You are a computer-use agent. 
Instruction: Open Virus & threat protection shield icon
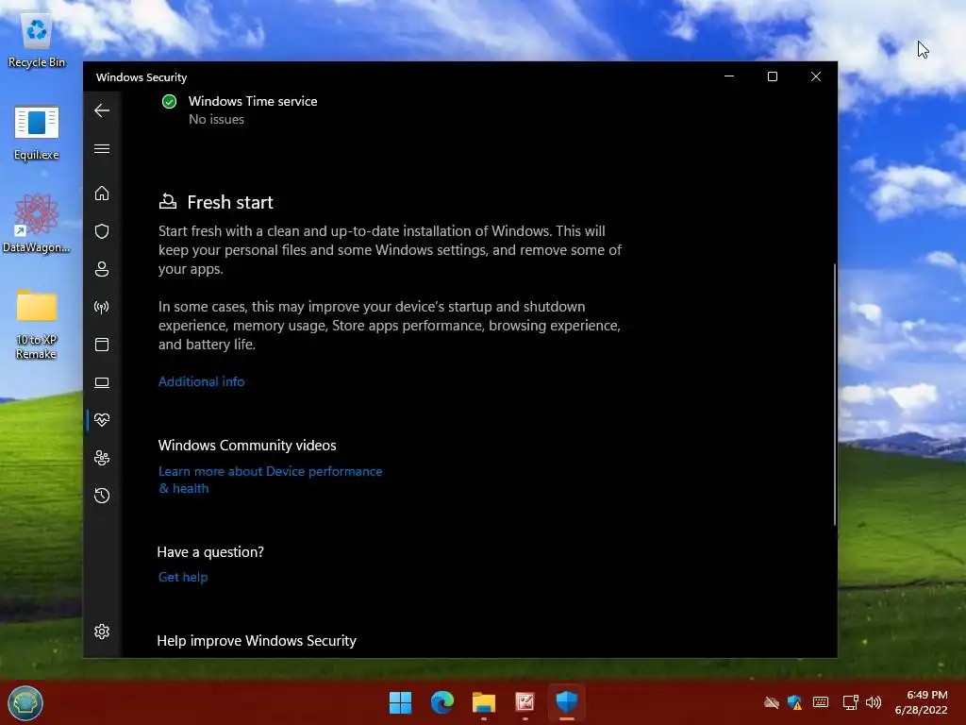click(102, 231)
